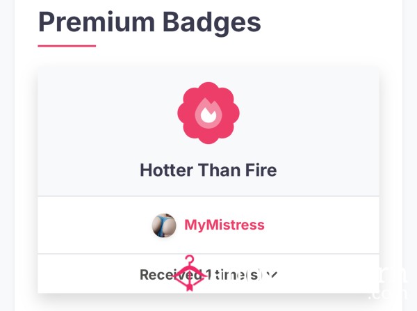Open MyMistress profile avatar

[164, 225]
